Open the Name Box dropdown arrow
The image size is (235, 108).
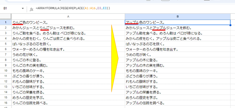[x=23, y=8]
